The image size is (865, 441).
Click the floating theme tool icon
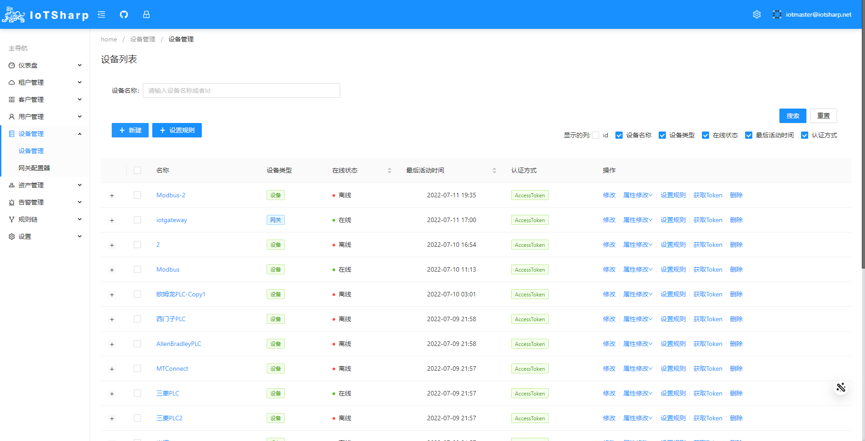[x=841, y=387]
